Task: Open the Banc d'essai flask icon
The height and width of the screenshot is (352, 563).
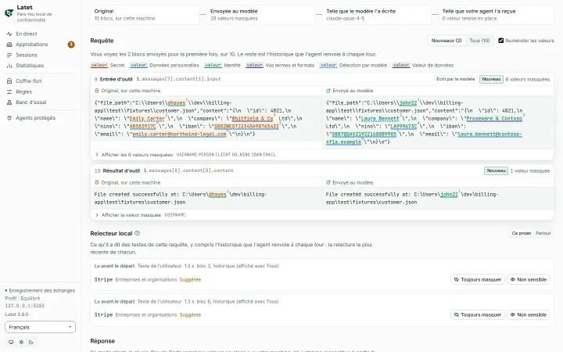Action: [9, 102]
